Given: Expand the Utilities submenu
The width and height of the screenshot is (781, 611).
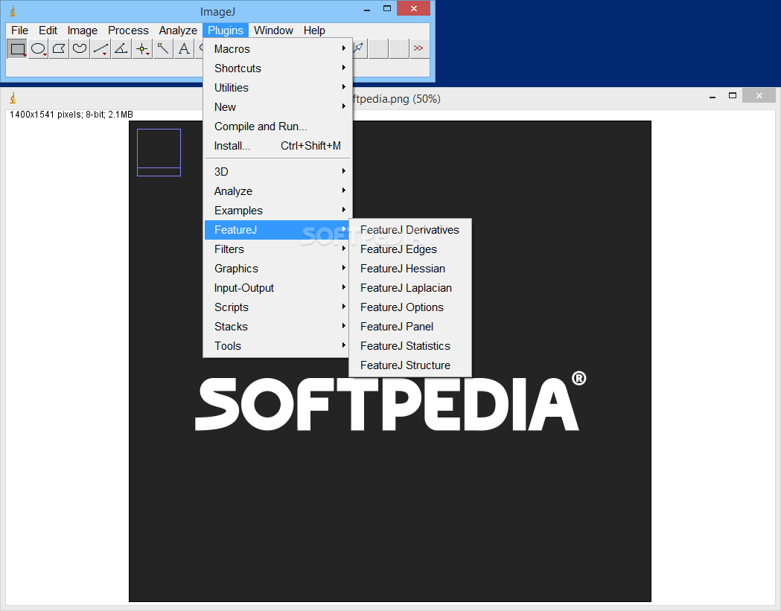Looking at the screenshot, I should (x=278, y=88).
